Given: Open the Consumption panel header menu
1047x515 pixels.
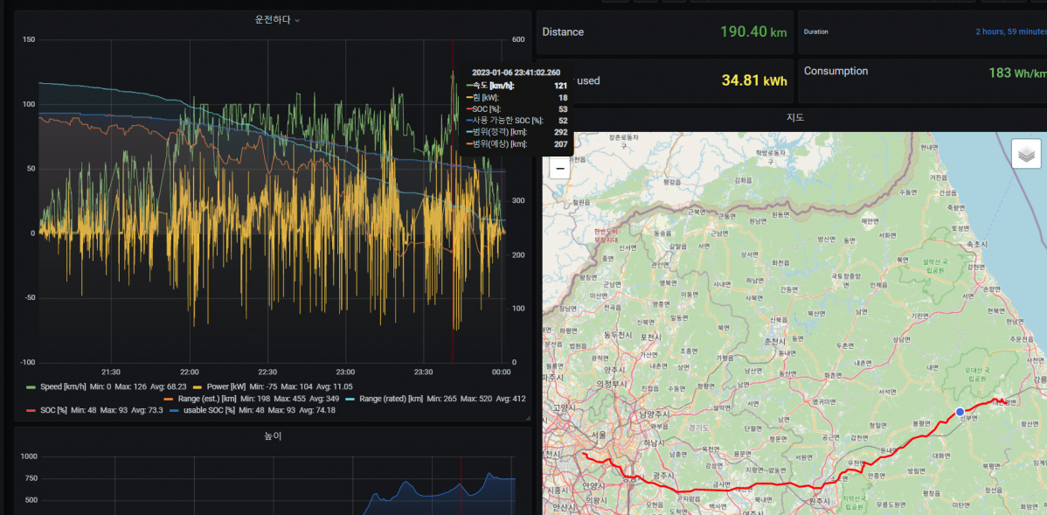Looking at the screenshot, I should click(x=836, y=71).
